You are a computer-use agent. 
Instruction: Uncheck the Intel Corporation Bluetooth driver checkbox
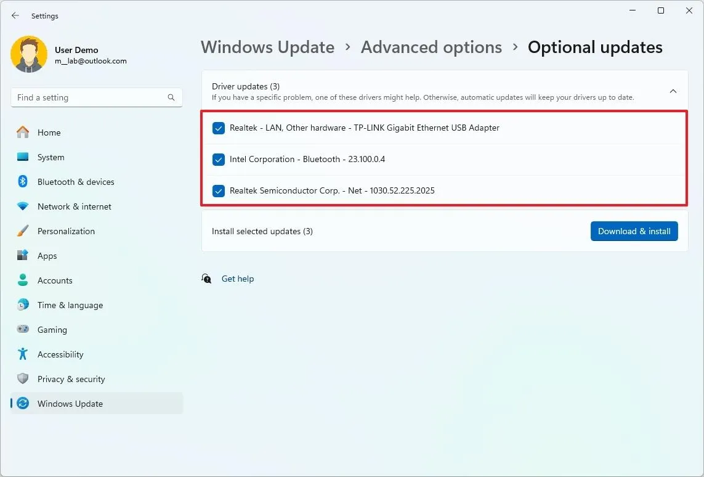219,160
